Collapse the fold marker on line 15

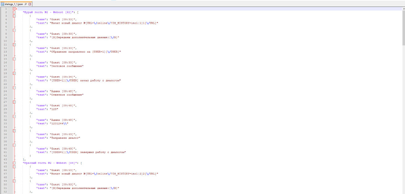(14, 59)
